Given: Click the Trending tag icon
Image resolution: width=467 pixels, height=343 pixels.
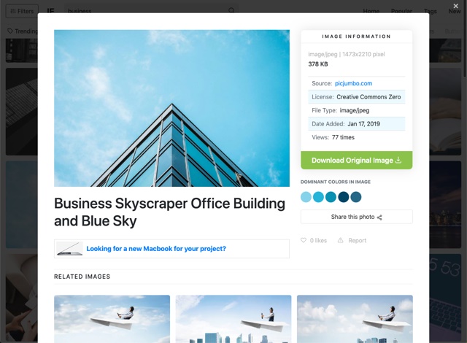Looking at the screenshot, I should (x=10, y=31).
